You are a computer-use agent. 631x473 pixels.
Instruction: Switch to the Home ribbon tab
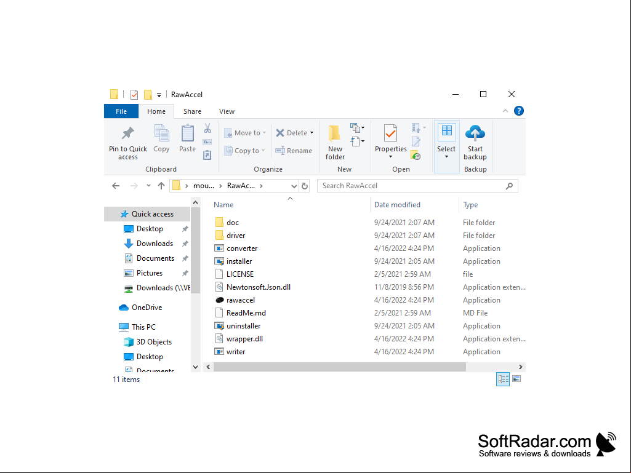[x=156, y=111]
